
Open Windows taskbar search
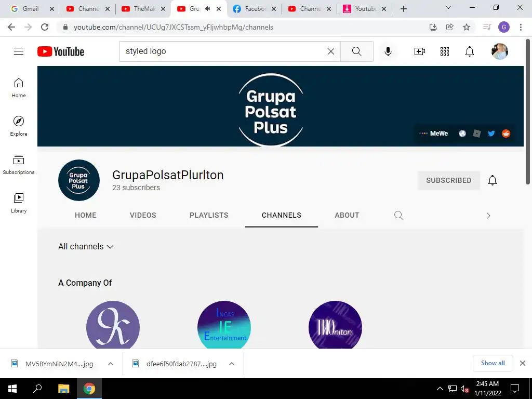click(37, 389)
